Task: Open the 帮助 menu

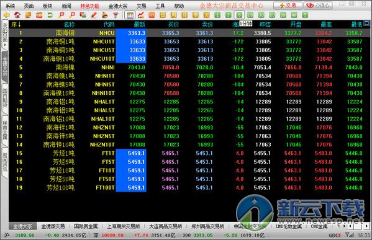Action: (179, 6)
